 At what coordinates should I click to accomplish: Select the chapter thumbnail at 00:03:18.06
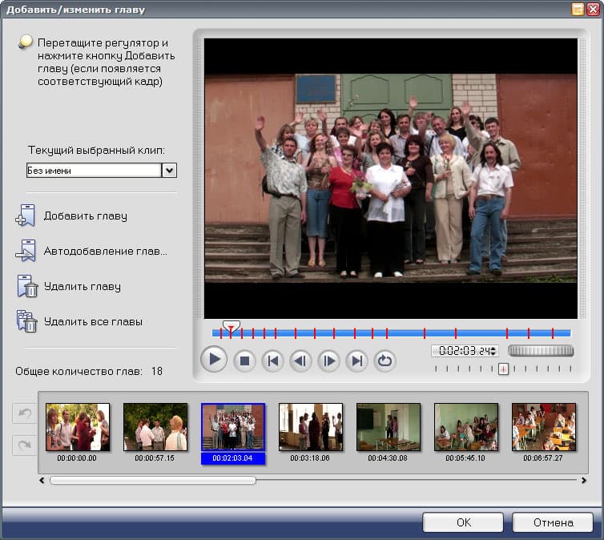(310, 427)
